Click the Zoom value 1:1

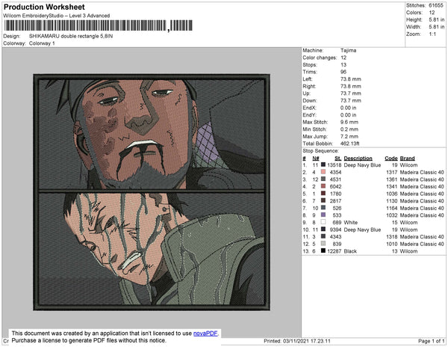(432, 34)
